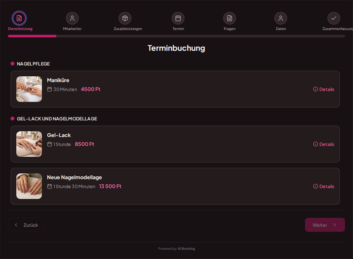Viewport: 353px width, 259px height.
Task: Select the Maniküre service card
Action: click(x=175, y=89)
